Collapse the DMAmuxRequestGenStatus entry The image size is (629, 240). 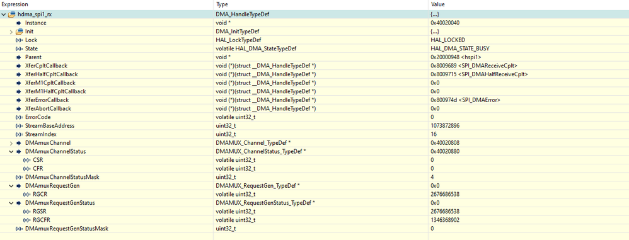point(11,203)
